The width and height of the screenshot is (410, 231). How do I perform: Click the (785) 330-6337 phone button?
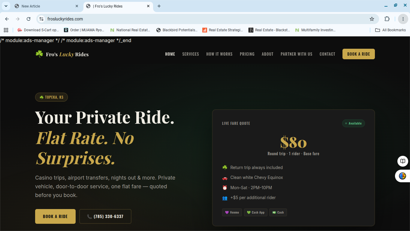point(105,216)
